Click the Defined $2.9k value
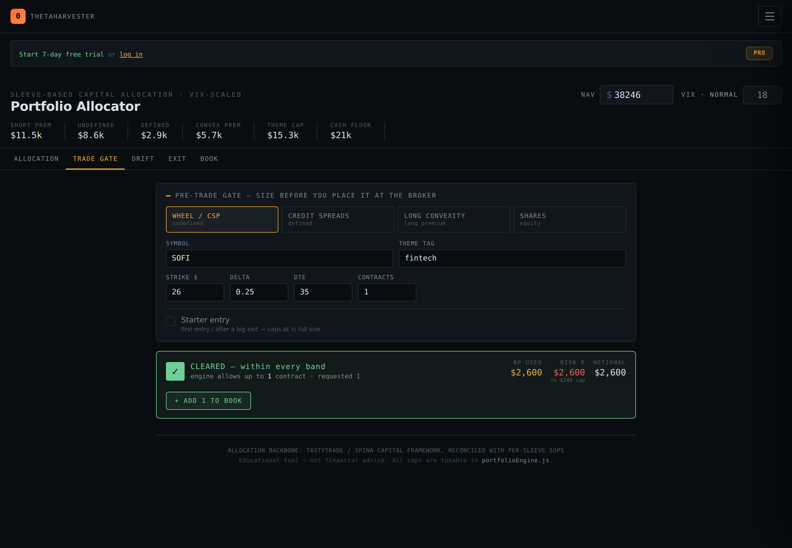Screen dimensions: 792x548 pos(154,135)
